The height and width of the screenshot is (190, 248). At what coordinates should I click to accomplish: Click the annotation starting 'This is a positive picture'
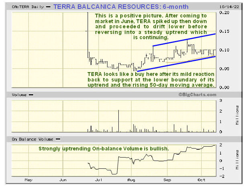tap(151, 26)
